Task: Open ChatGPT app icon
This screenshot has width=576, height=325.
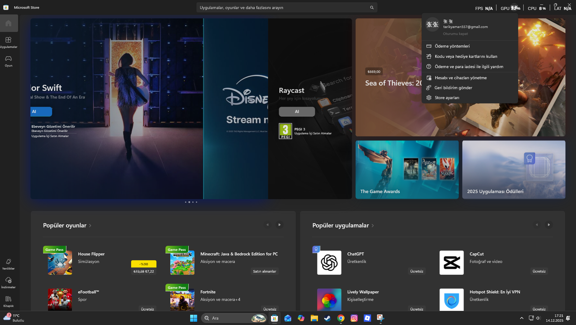Action: click(329, 263)
